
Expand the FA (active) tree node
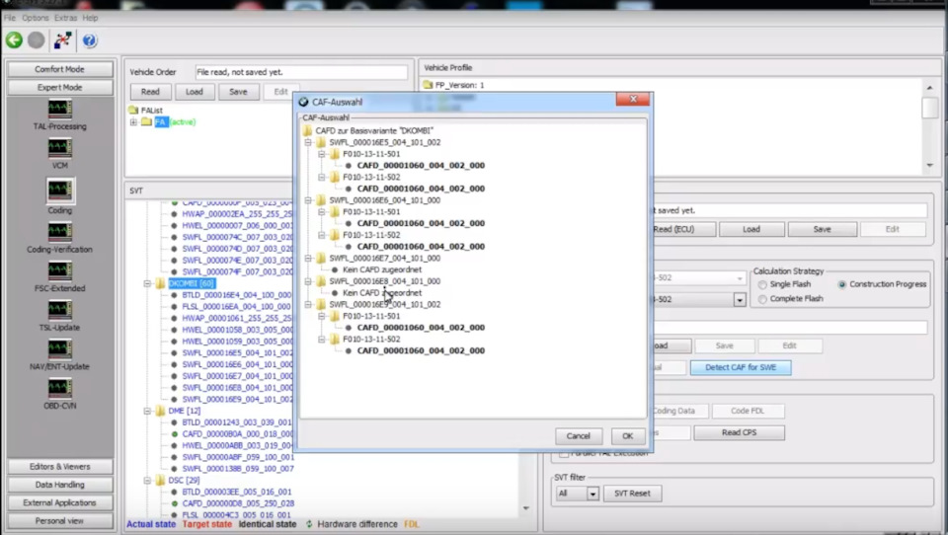(x=133, y=122)
